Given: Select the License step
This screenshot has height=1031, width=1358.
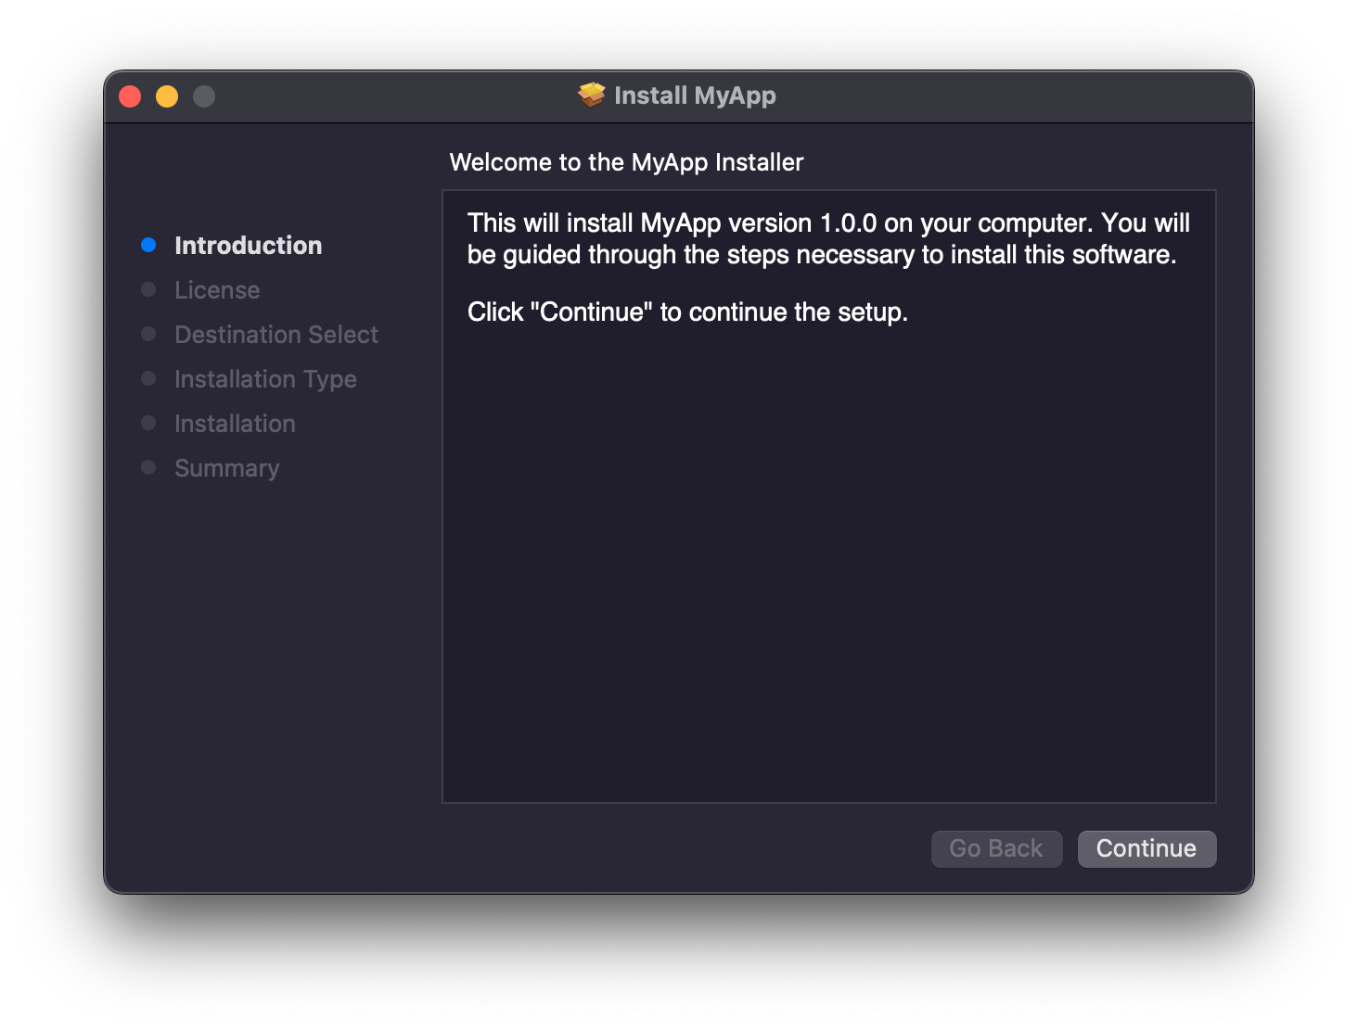Looking at the screenshot, I should pos(216,289).
